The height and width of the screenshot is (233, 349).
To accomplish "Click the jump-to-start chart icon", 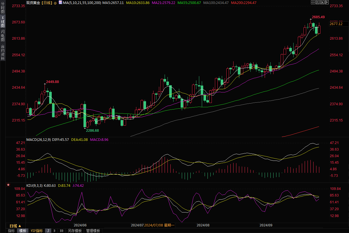I will point(318,3).
